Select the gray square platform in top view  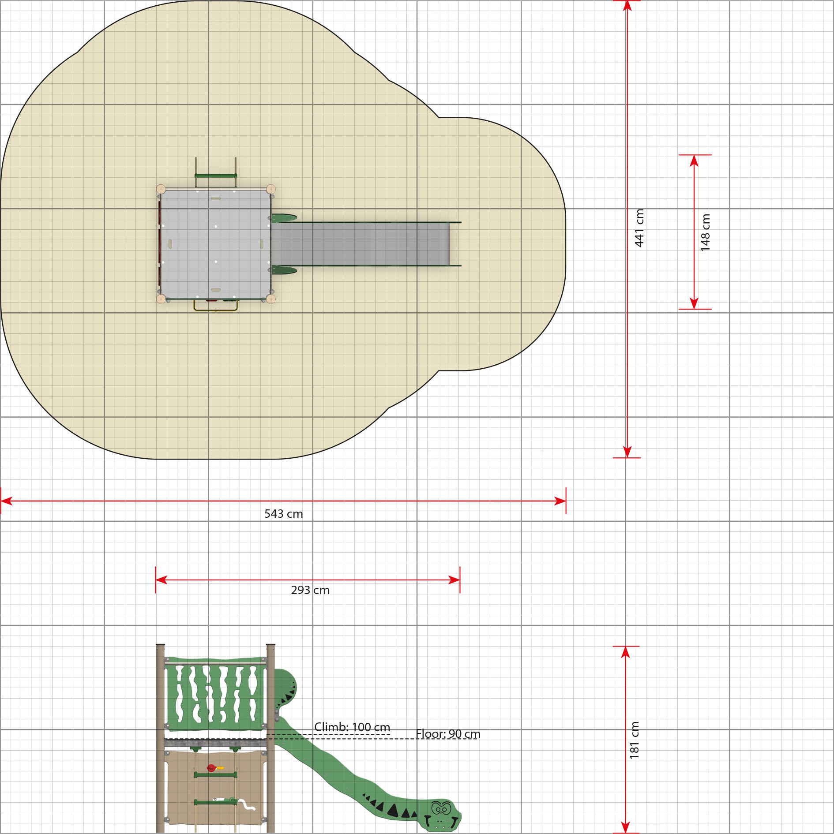click(x=215, y=244)
